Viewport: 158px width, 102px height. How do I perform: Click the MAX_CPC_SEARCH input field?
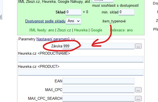pos(98,98)
